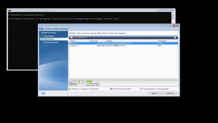The image size is (218, 123).
Task: Click the Primary/Logical/Dynamic legend icon
Action: [70, 89]
